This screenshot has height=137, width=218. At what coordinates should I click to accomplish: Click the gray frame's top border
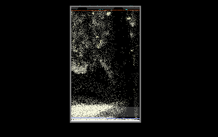click(x=105, y=6)
